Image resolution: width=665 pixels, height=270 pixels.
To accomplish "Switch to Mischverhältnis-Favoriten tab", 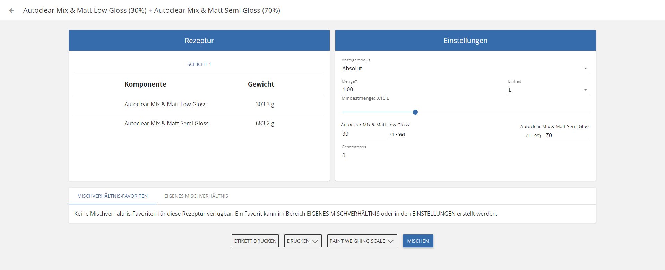I will pos(112,196).
